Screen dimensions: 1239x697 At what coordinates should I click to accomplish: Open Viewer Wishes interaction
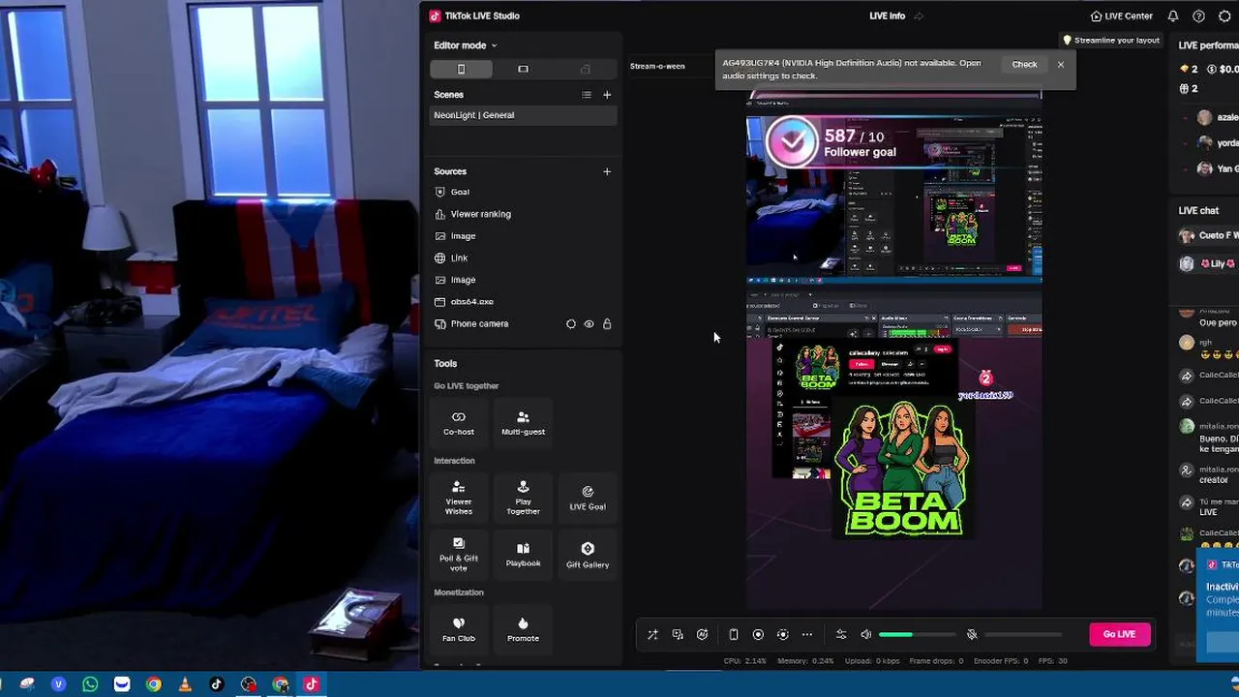[459, 498]
